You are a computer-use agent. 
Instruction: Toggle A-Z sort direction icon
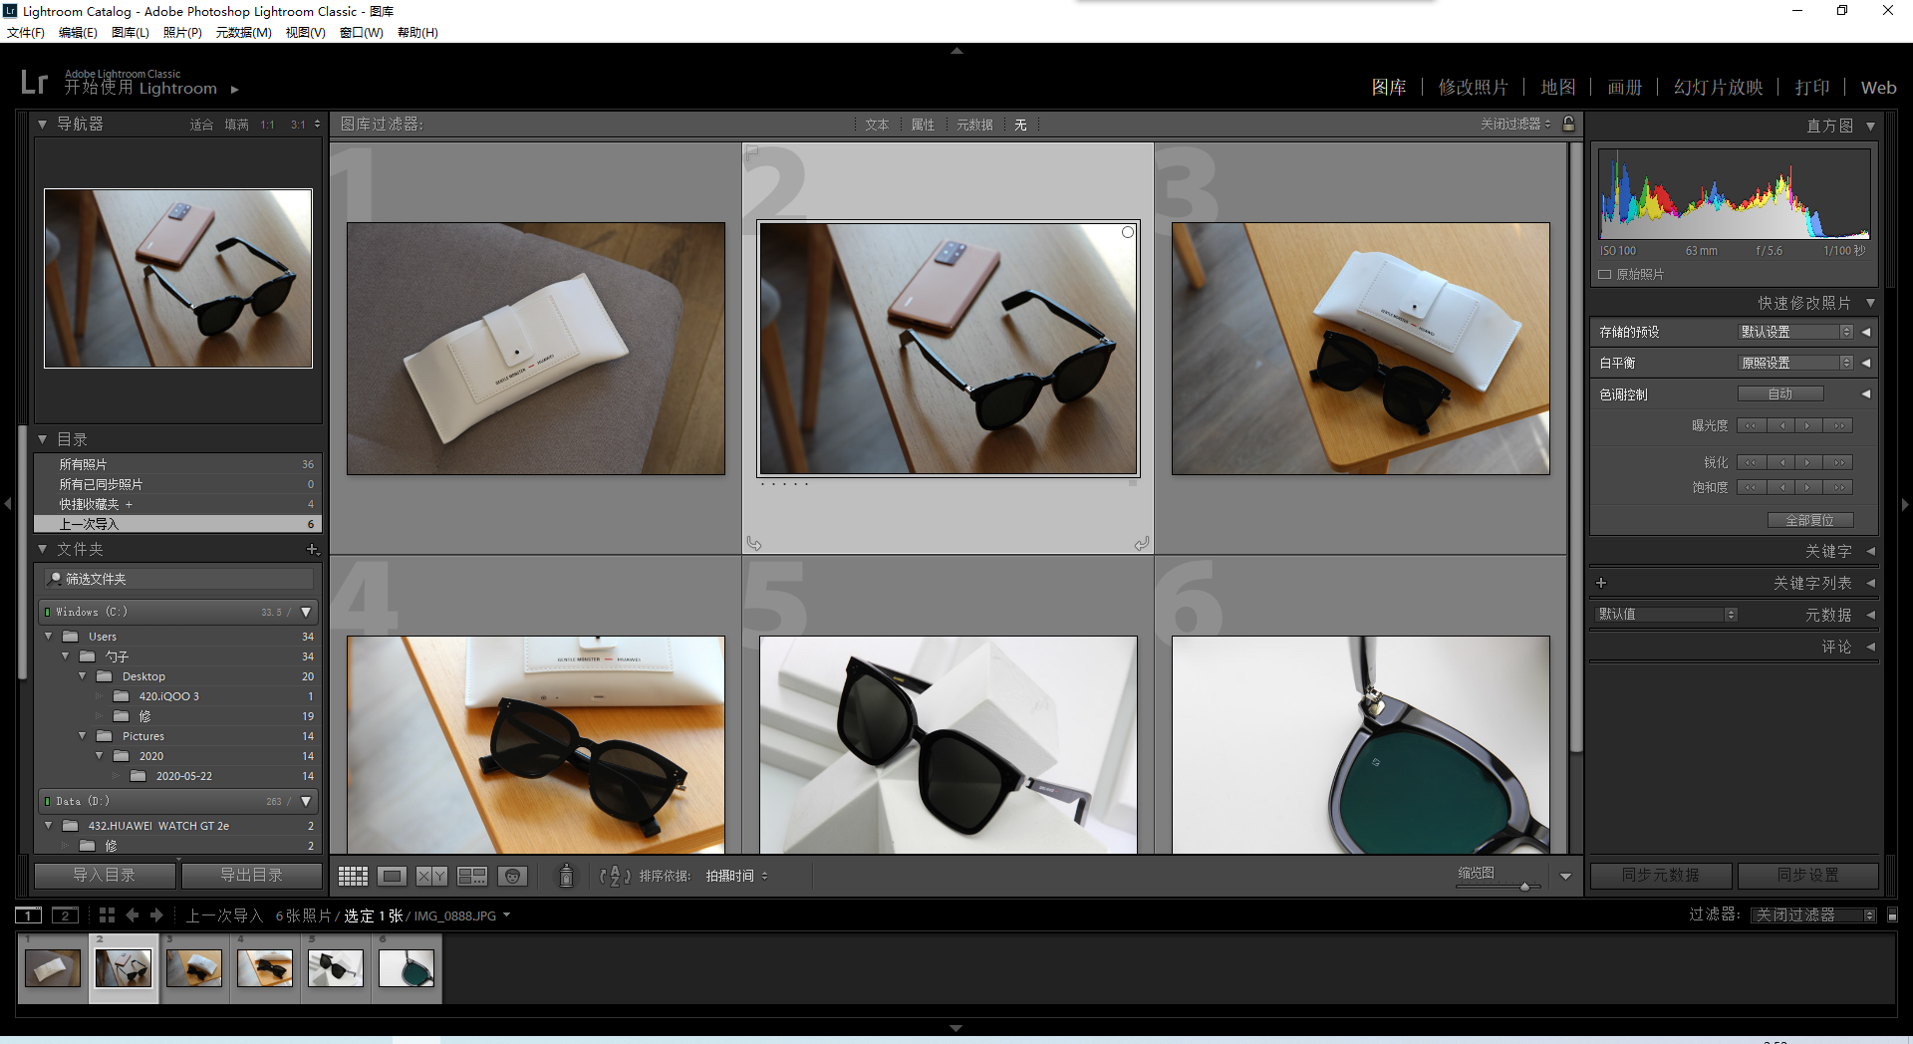614,876
